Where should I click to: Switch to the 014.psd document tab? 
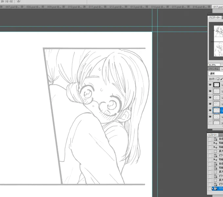click(159, 7)
